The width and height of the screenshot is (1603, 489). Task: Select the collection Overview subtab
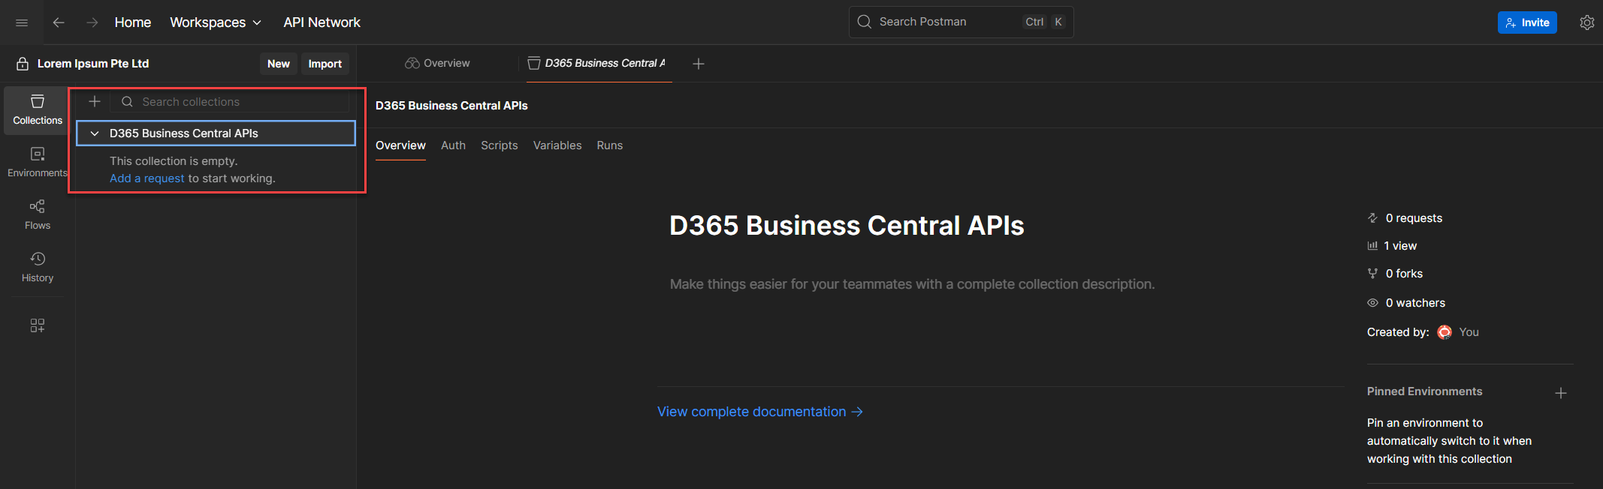pyautogui.click(x=400, y=145)
